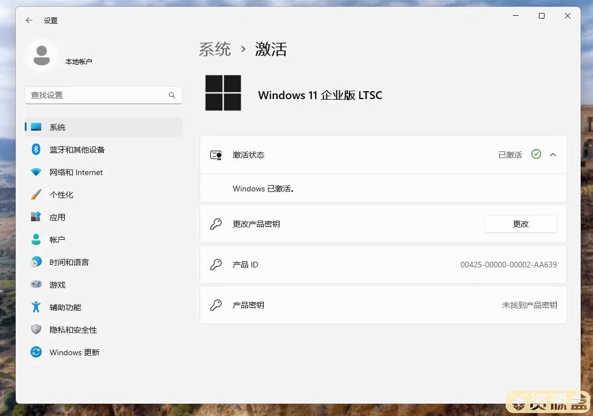The height and width of the screenshot is (416, 593).
Task: Click 已激活 status text
Action: click(x=510, y=155)
